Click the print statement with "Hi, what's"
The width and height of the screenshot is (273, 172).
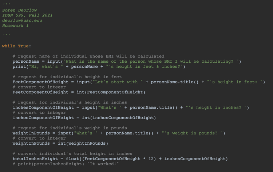click(x=99, y=67)
